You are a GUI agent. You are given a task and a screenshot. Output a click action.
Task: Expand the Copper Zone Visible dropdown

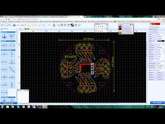coord(161,68)
